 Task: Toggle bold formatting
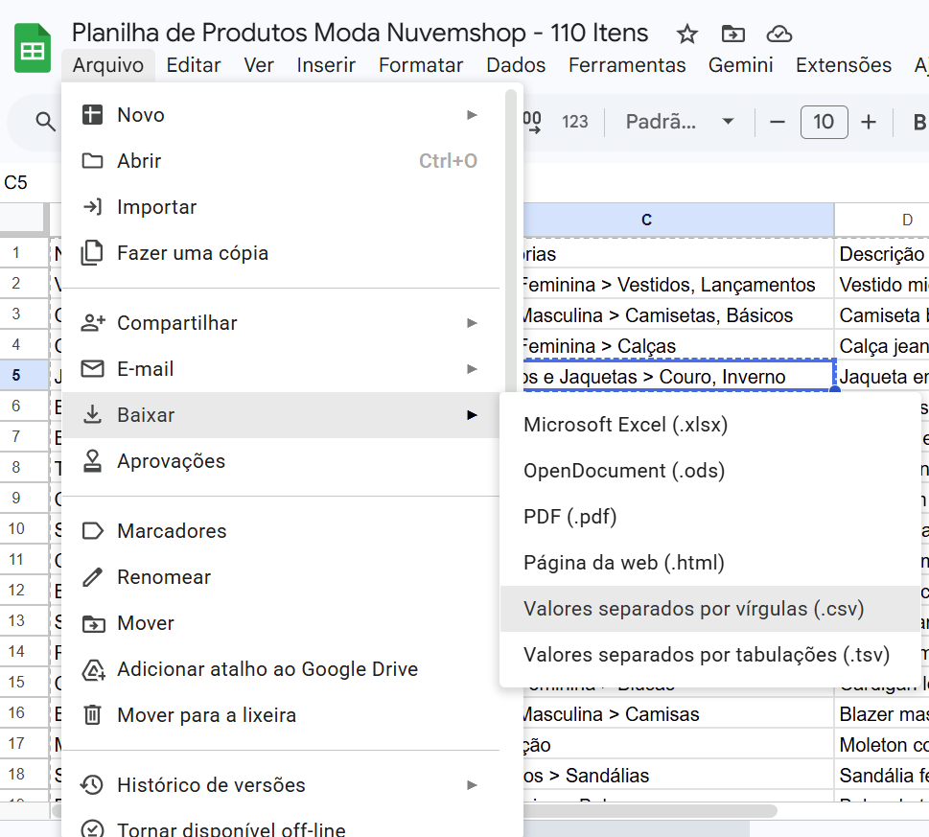point(918,122)
